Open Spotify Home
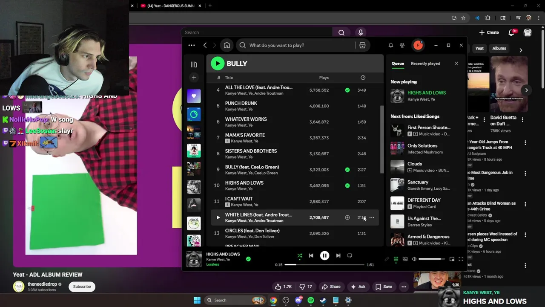 (227, 45)
